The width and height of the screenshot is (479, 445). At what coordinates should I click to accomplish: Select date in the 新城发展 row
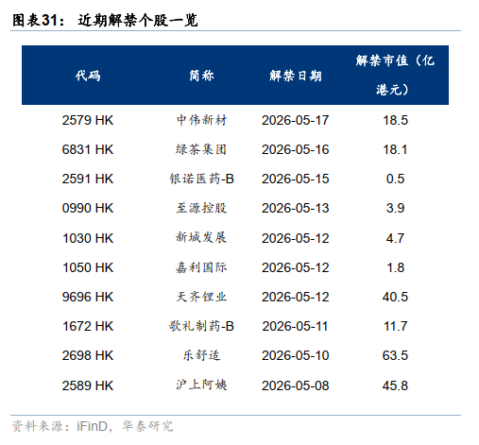[296, 238]
